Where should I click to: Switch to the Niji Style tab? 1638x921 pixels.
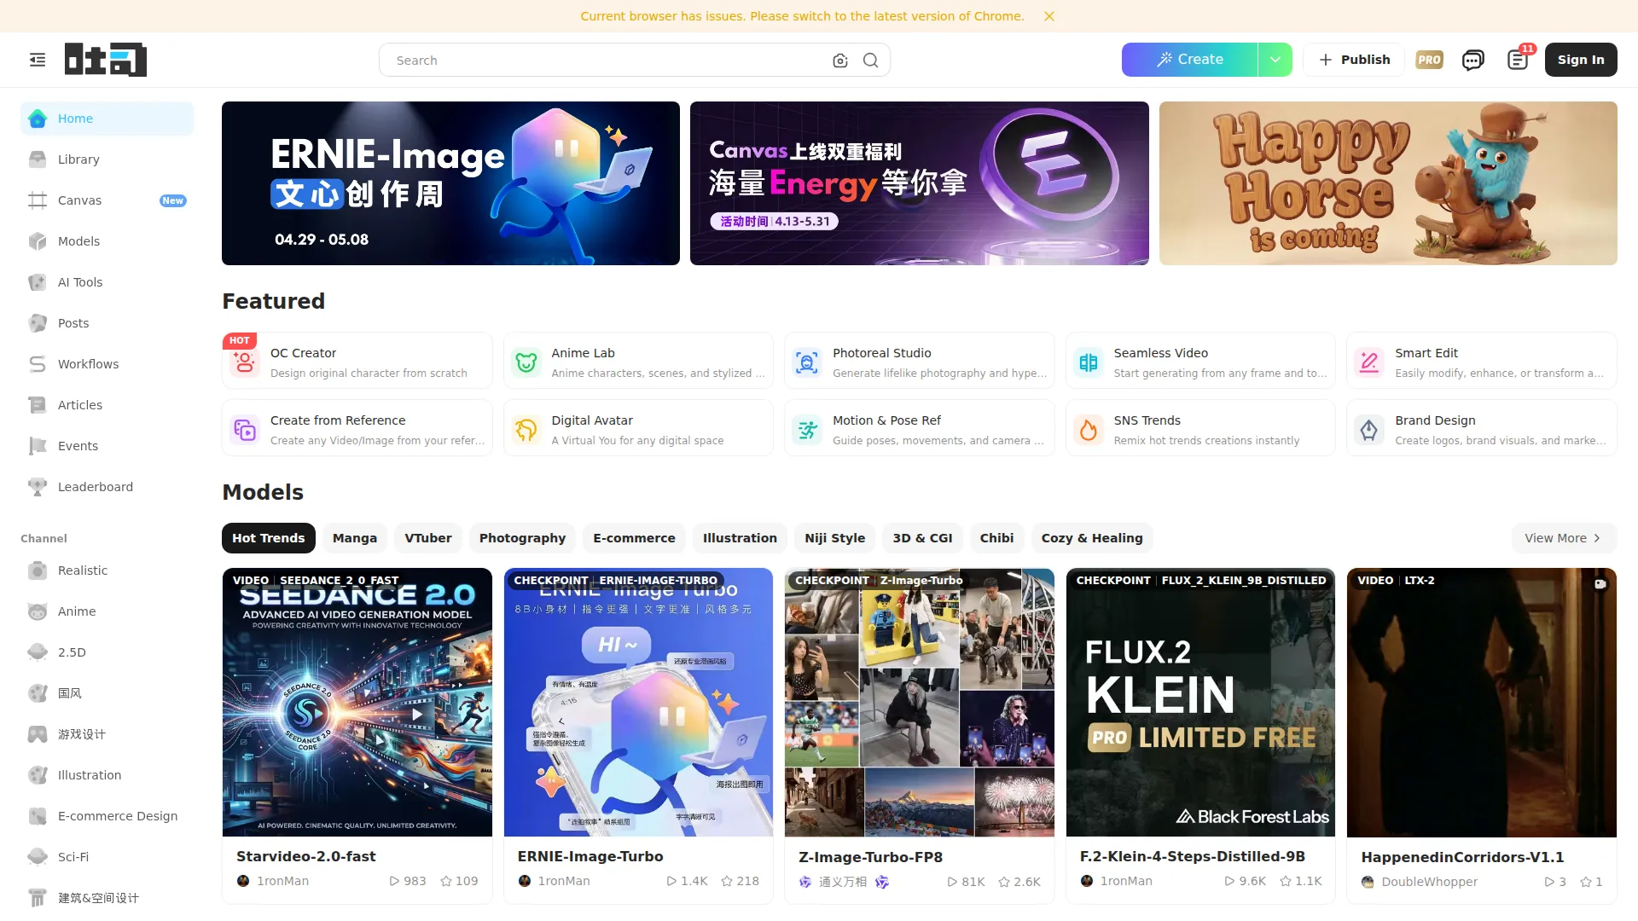835,538
